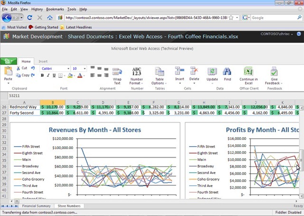Click the browser Stop icon
Screen dimensions: 304x216
coord(40,18)
